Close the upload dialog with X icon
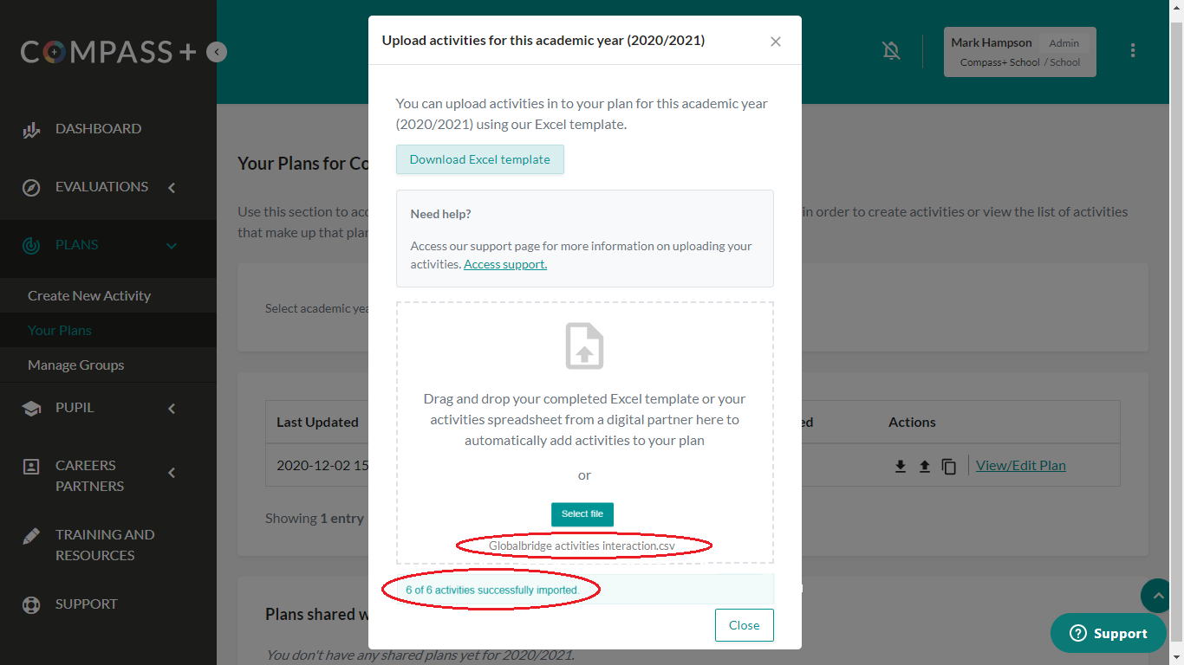 [x=776, y=42]
